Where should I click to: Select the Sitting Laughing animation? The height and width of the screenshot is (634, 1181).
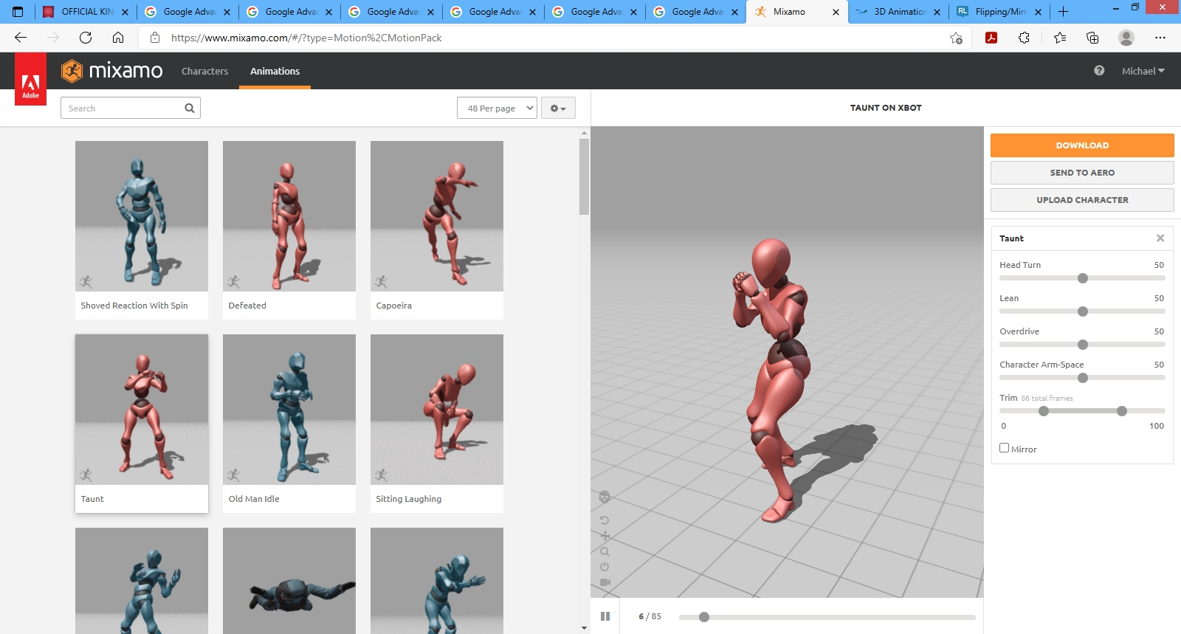pyautogui.click(x=437, y=424)
